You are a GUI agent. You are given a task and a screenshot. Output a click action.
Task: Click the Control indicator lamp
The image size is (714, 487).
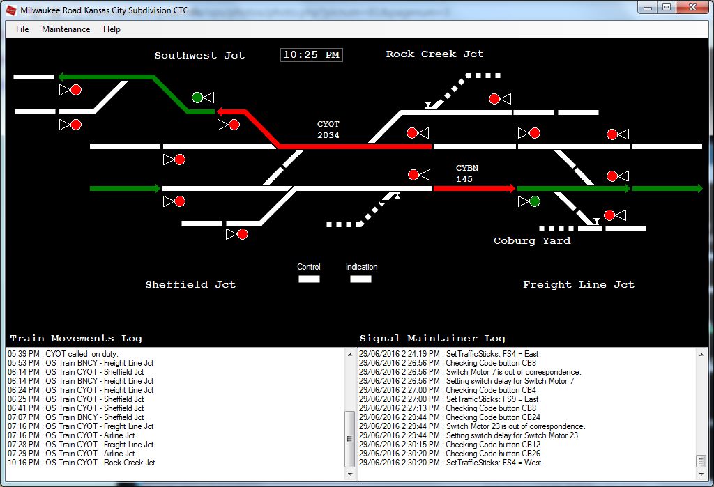(x=309, y=279)
